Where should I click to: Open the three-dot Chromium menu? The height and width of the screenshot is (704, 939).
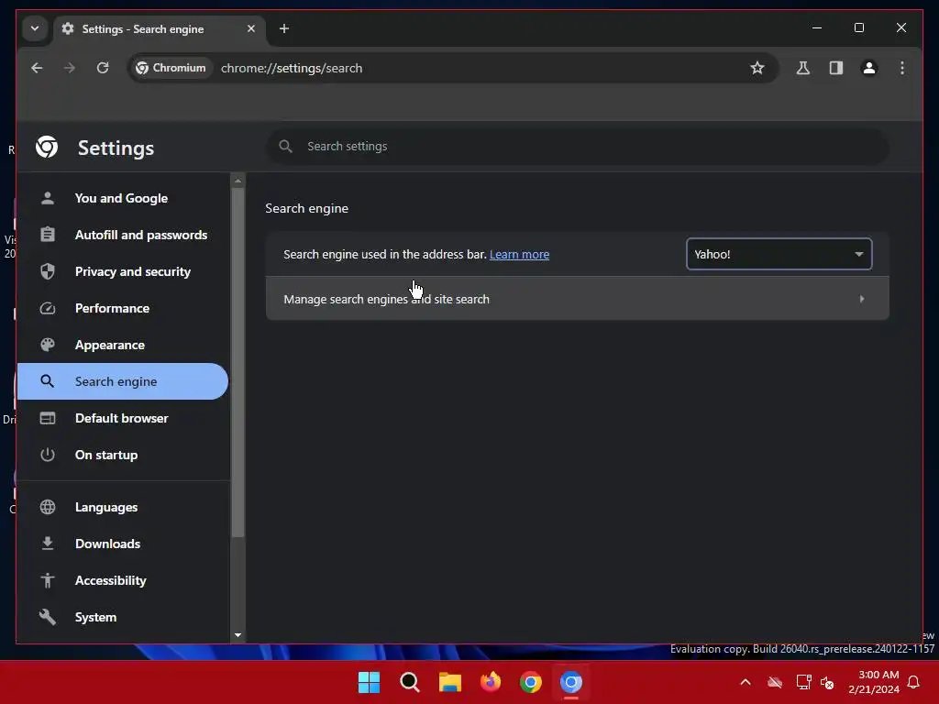902,68
